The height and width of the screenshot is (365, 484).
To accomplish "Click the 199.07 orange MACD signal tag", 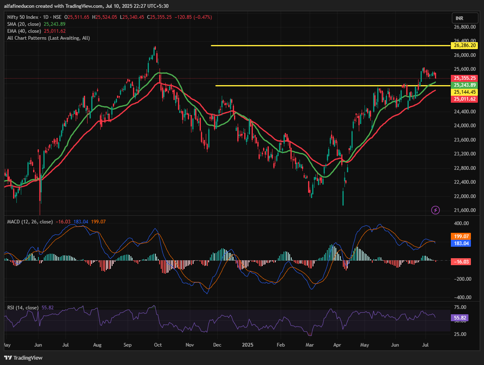I will tap(461, 236).
